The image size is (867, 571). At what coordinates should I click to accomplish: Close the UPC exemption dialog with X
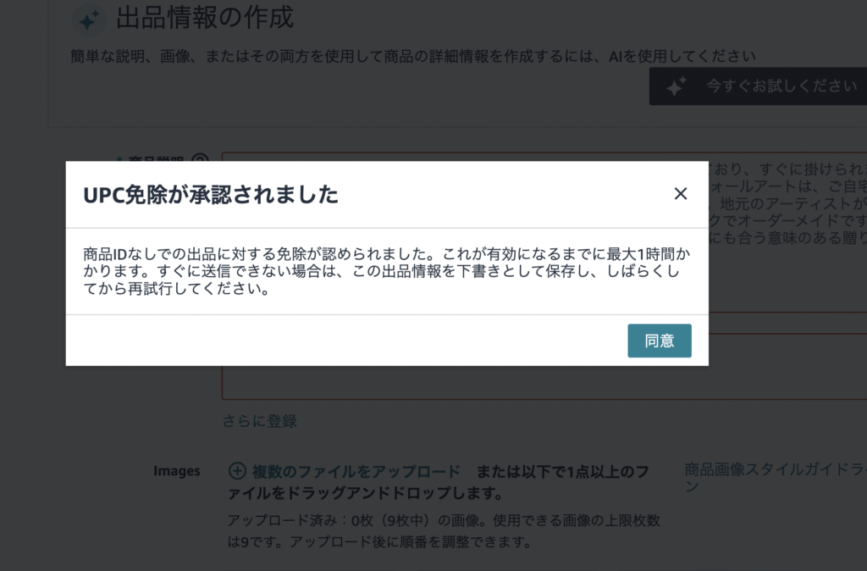(680, 194)
